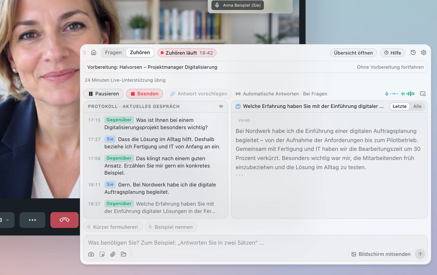Image resolution: width=437 pixels, height=275 pixels.
Task: Open more call options (three dots)
Action: point(32,220)
